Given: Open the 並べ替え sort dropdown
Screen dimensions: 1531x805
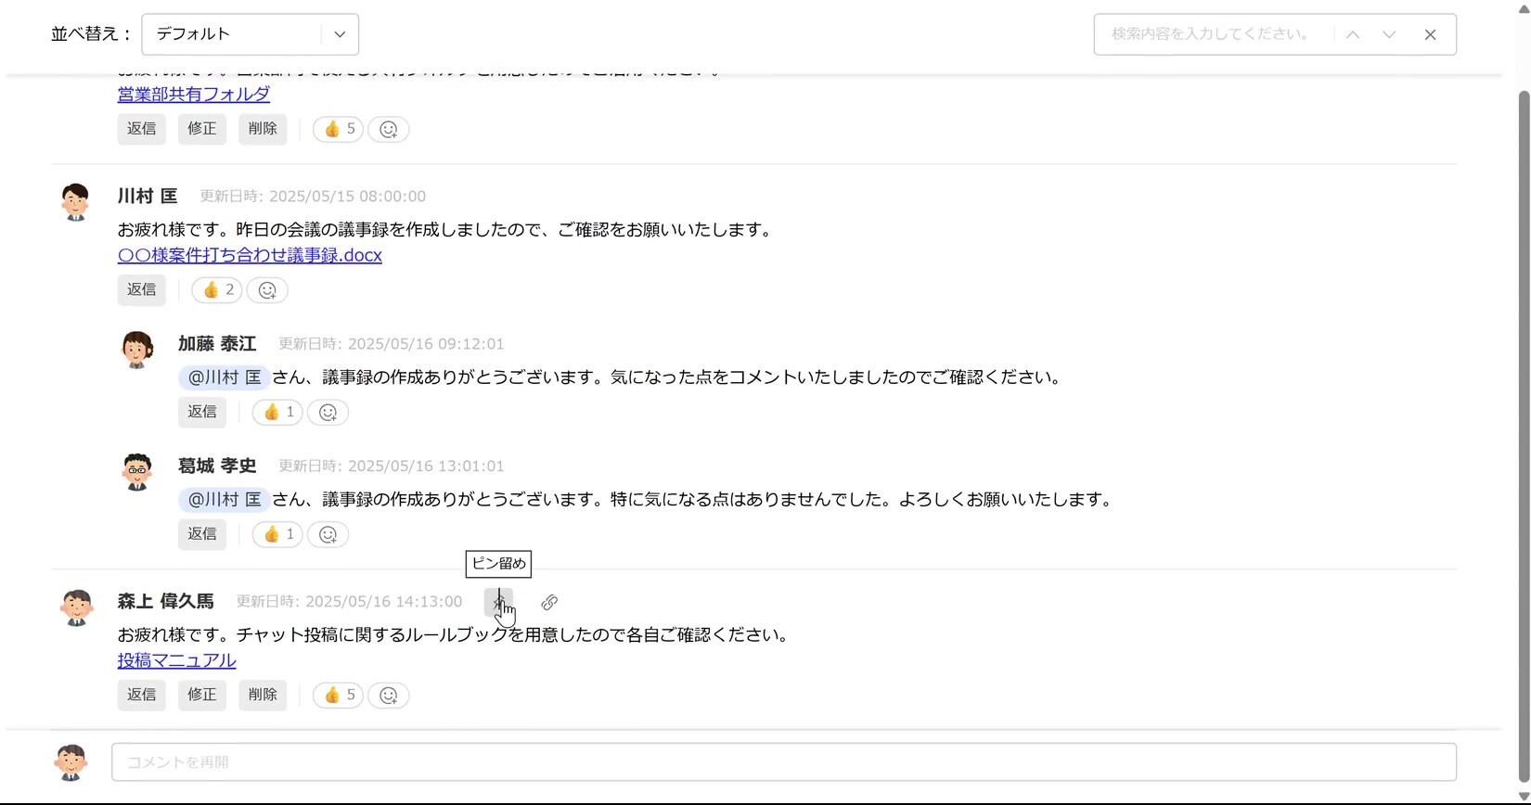Looking at the screenshot, I should 250,34.
